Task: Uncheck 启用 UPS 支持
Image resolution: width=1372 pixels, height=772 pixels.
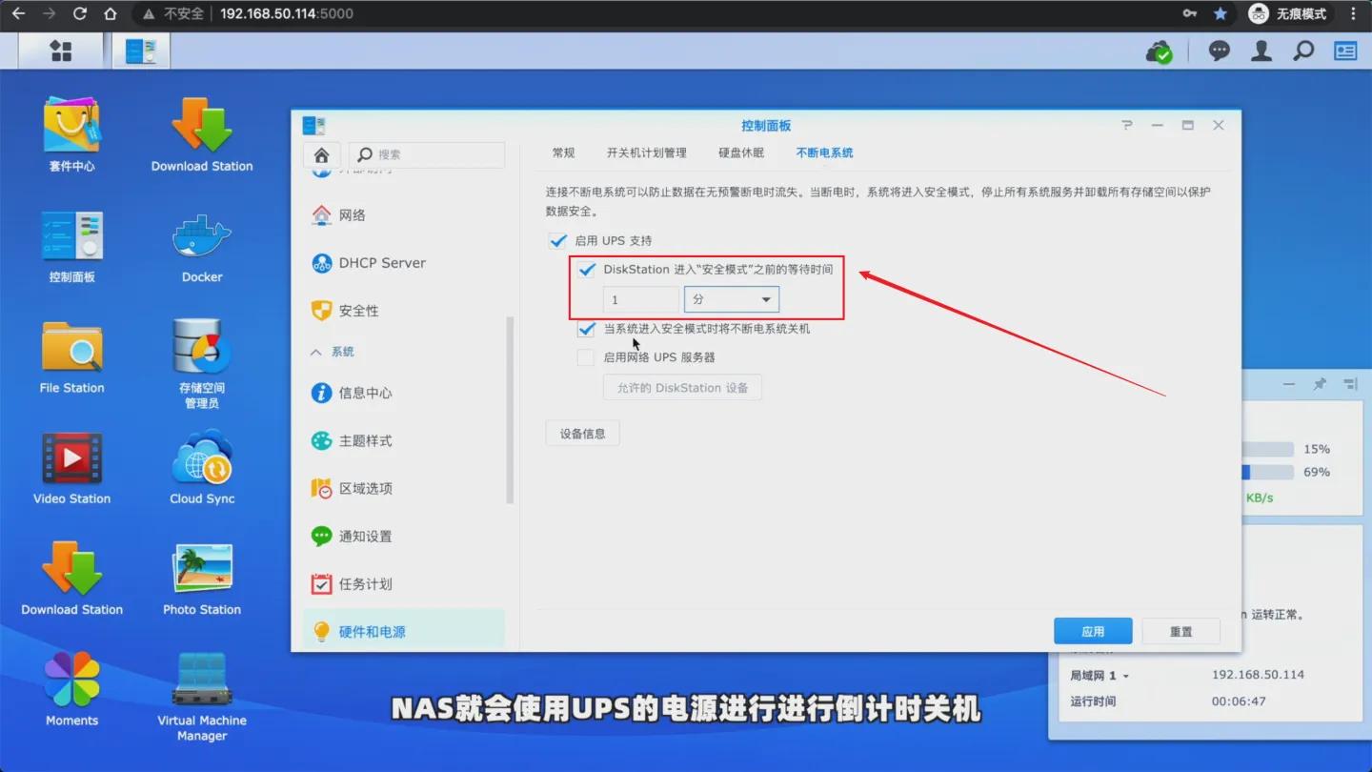Action: tap(558, 240)
